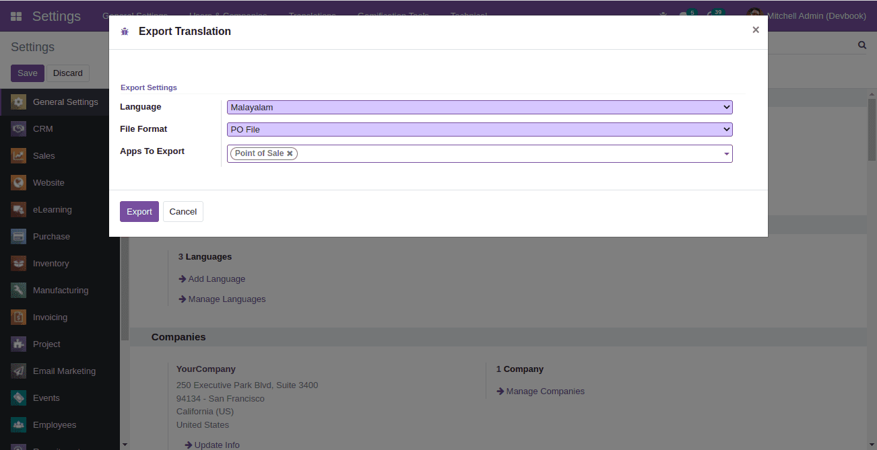Screen dimensions: 877x450
Task: Click the bug icon beside Export Translation title
Action: tap(125, 32)
